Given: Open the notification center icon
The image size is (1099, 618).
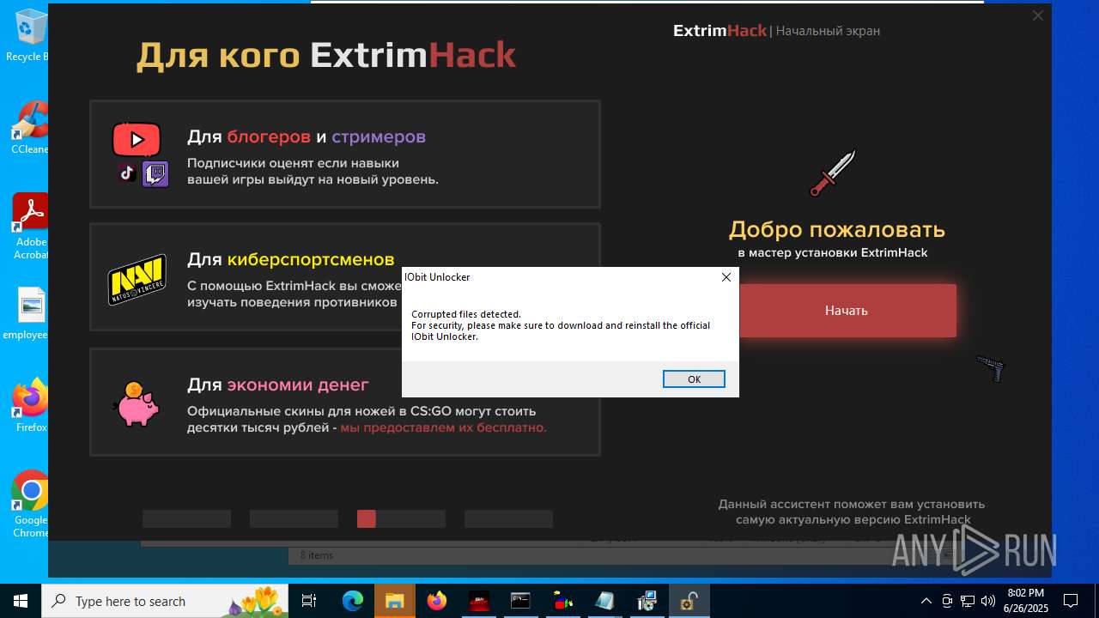Looking at the screenshot, I should coord(1071,601).
